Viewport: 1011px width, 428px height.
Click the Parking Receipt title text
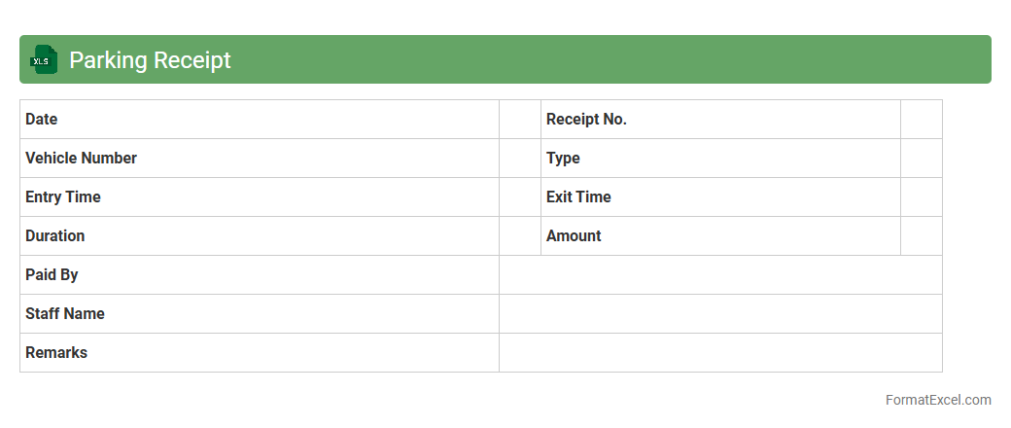click(x=150, y=60)
